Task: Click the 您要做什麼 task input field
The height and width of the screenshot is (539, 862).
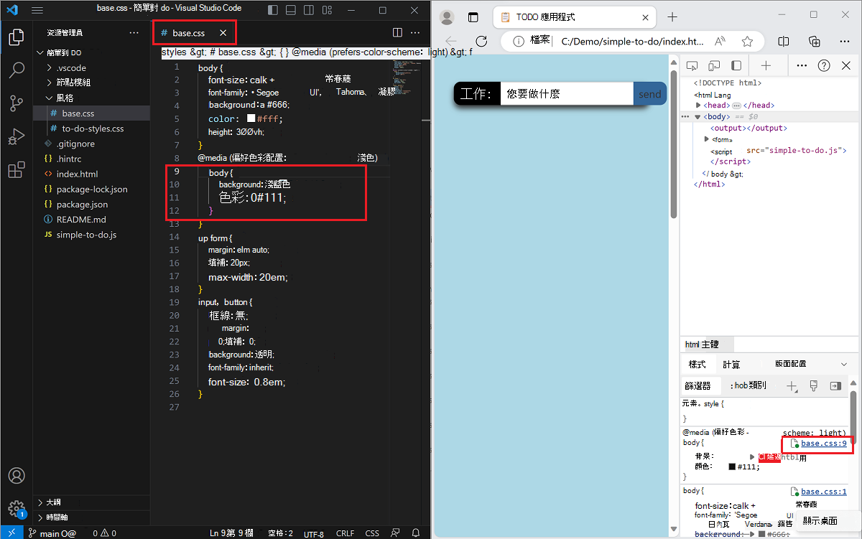Action: click(x=567, y=93)
